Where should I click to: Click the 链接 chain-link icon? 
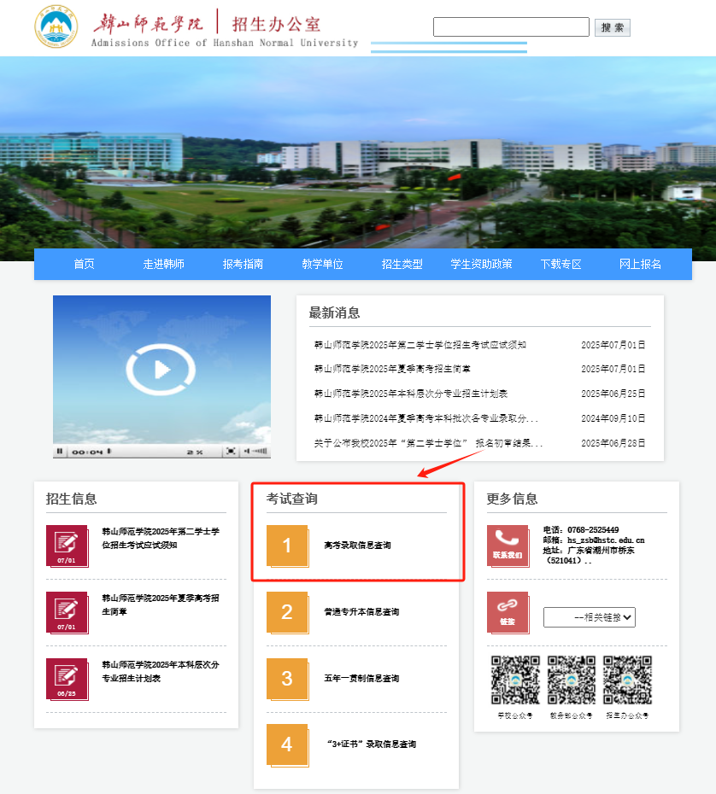[508, 612]
